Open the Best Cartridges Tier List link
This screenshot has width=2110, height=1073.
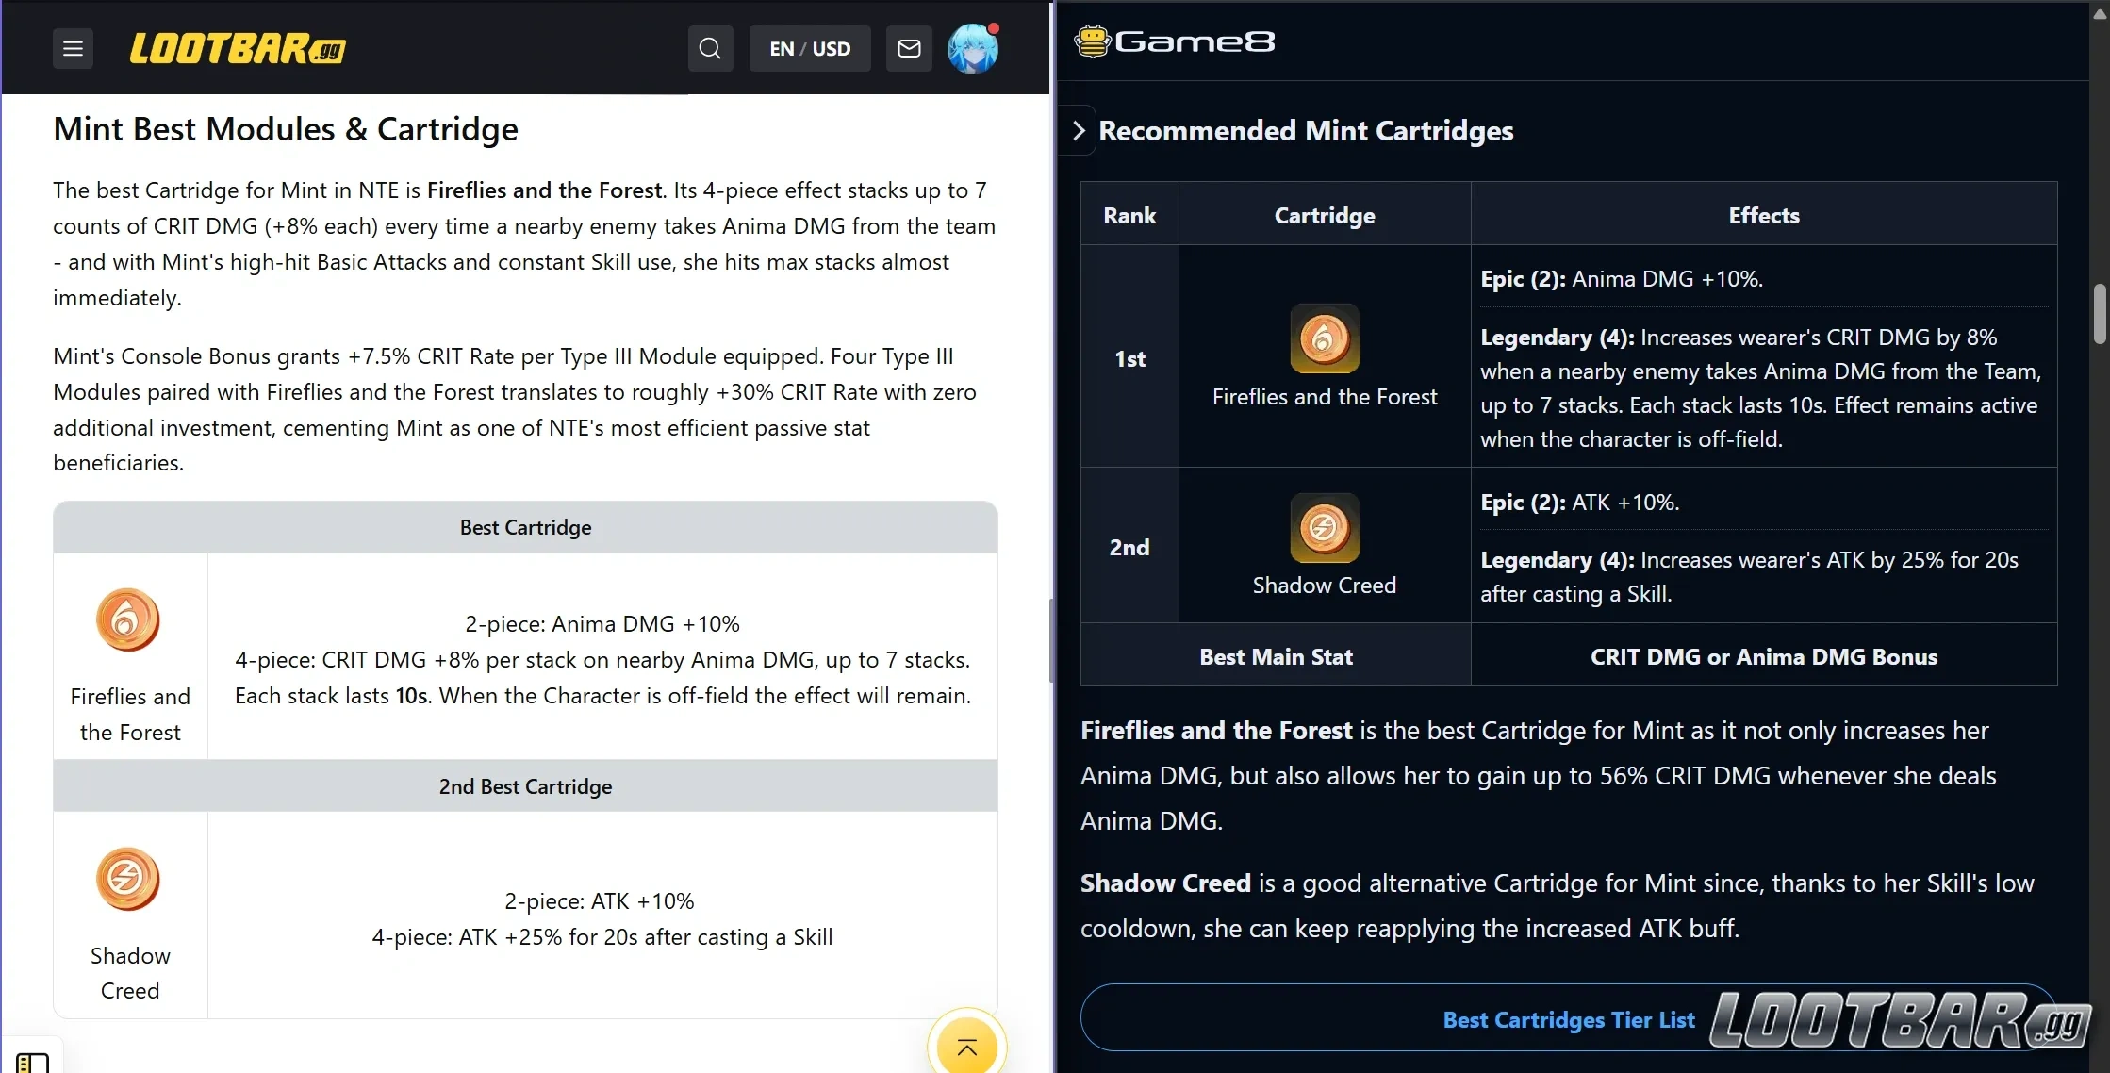coord(1568,1020)
